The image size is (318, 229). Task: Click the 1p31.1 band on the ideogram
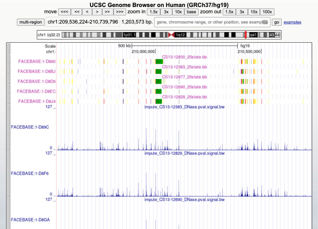click(x=129, y=35)
